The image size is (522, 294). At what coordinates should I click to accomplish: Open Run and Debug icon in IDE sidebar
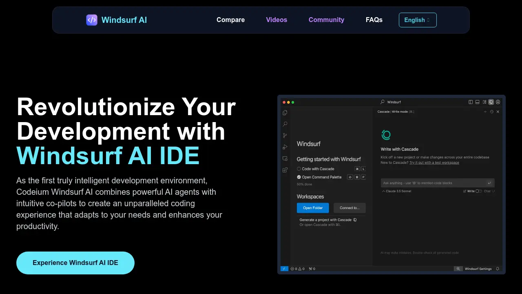click(285, 147)
